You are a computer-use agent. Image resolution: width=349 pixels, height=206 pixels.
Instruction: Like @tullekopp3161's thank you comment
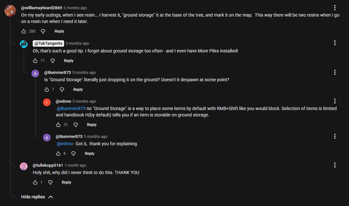coord(35,182)
